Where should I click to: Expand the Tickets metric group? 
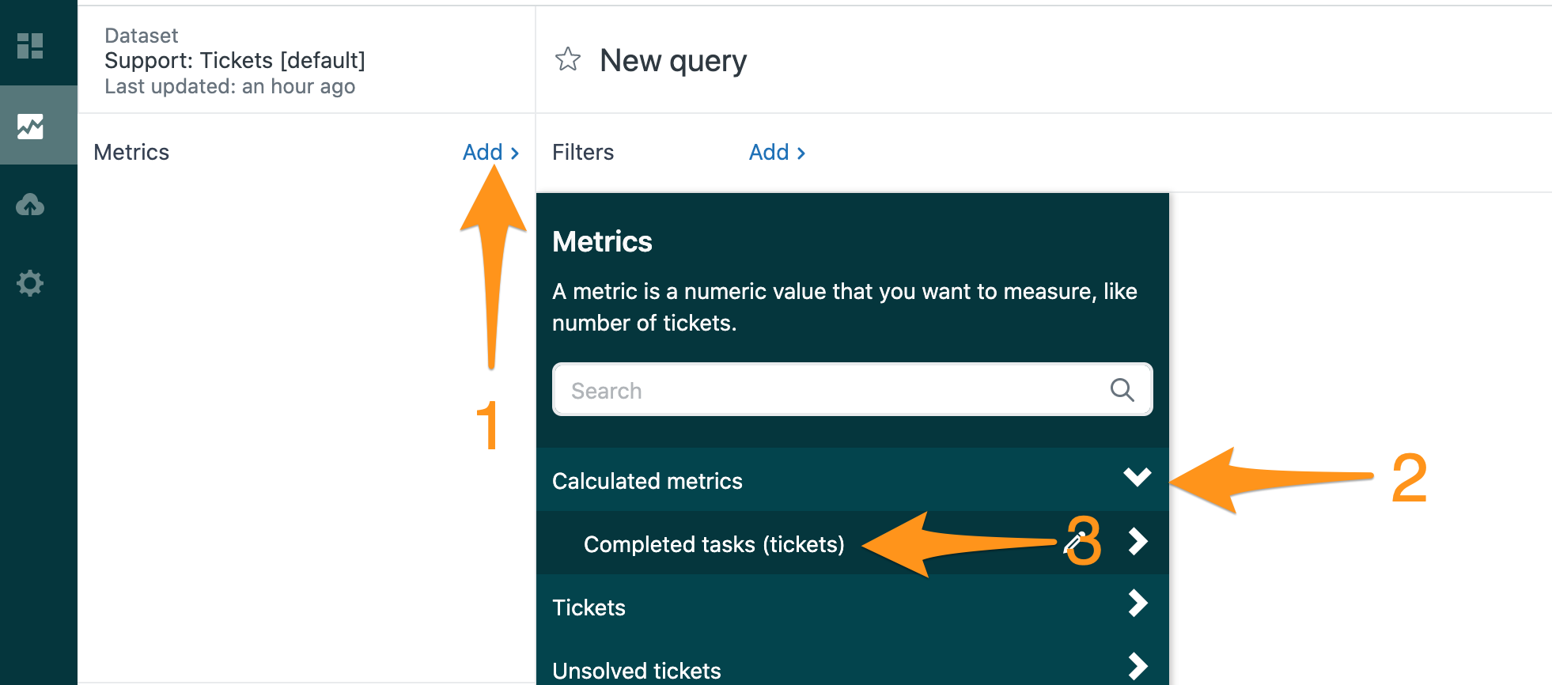(1138, 605)
